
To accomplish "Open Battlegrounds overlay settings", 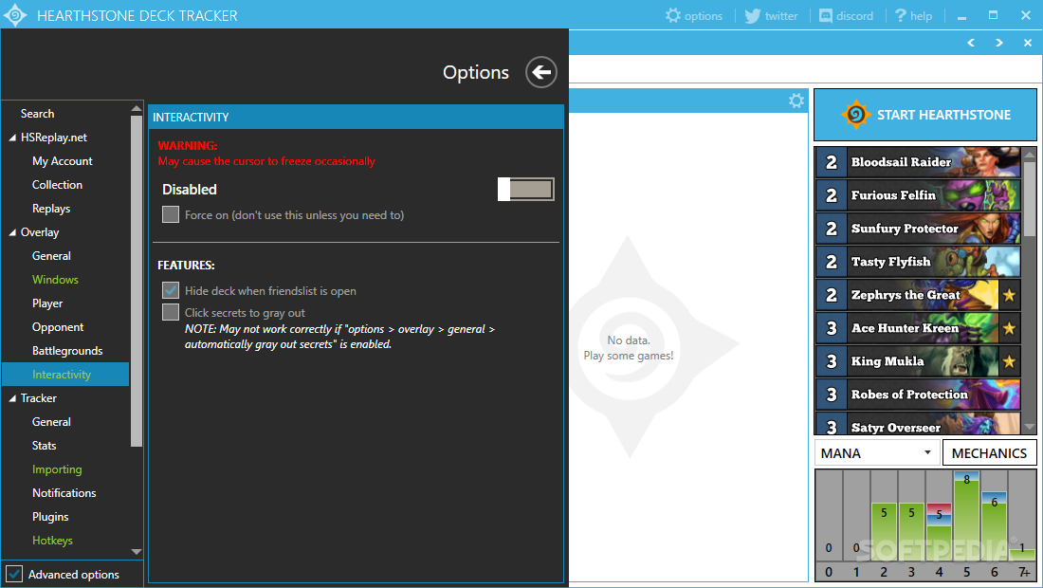I will tap(67, 351).
